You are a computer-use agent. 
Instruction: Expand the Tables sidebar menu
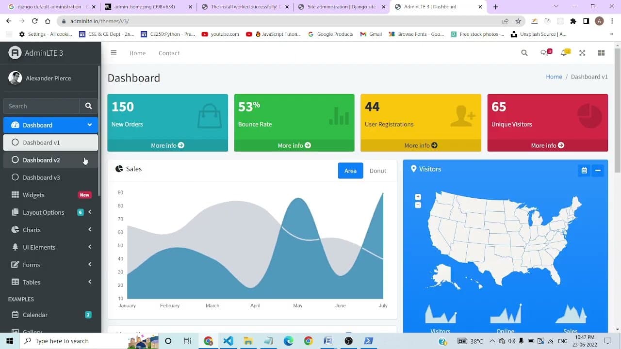pos(50,282)
